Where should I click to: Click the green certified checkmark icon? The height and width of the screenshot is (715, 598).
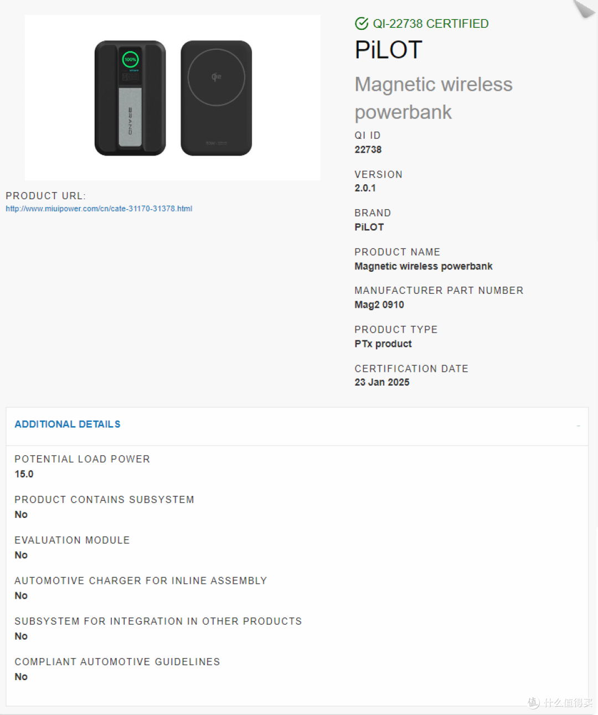[362, 23]
